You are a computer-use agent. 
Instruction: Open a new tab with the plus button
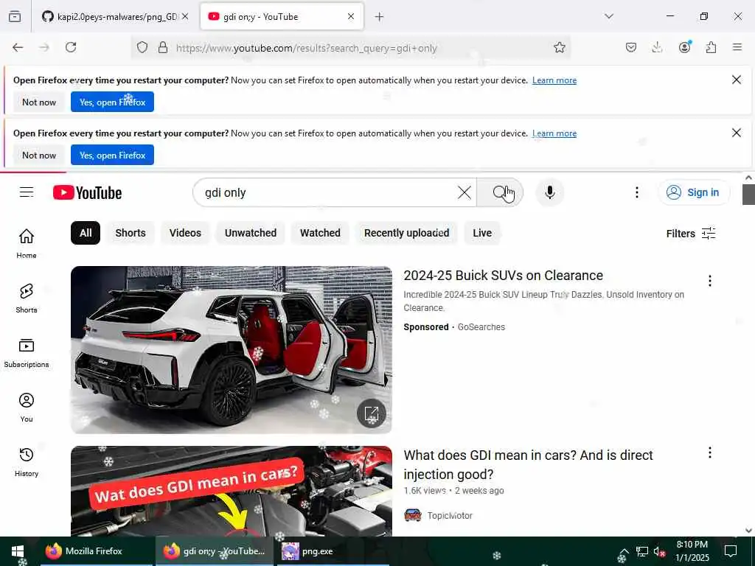pyautogui.click(x=380, y=17)
